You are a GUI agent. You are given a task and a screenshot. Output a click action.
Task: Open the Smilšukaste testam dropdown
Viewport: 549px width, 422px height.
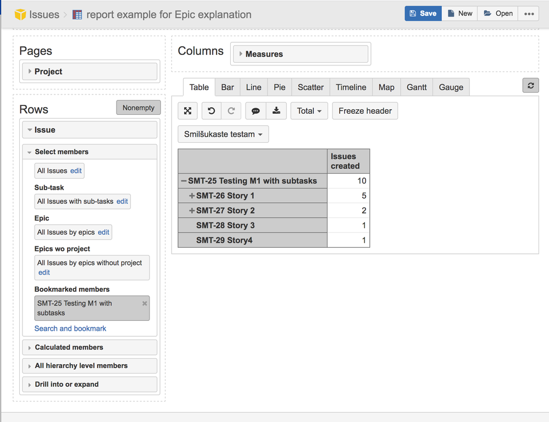tap(223, 134)
